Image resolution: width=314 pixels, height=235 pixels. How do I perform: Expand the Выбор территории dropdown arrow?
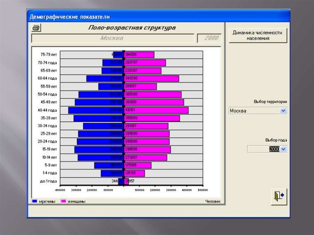(x=283, y=111)
